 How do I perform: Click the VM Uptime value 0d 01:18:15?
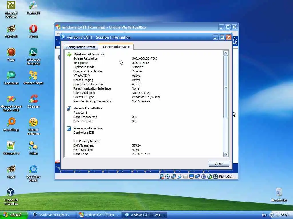point(140,63)
